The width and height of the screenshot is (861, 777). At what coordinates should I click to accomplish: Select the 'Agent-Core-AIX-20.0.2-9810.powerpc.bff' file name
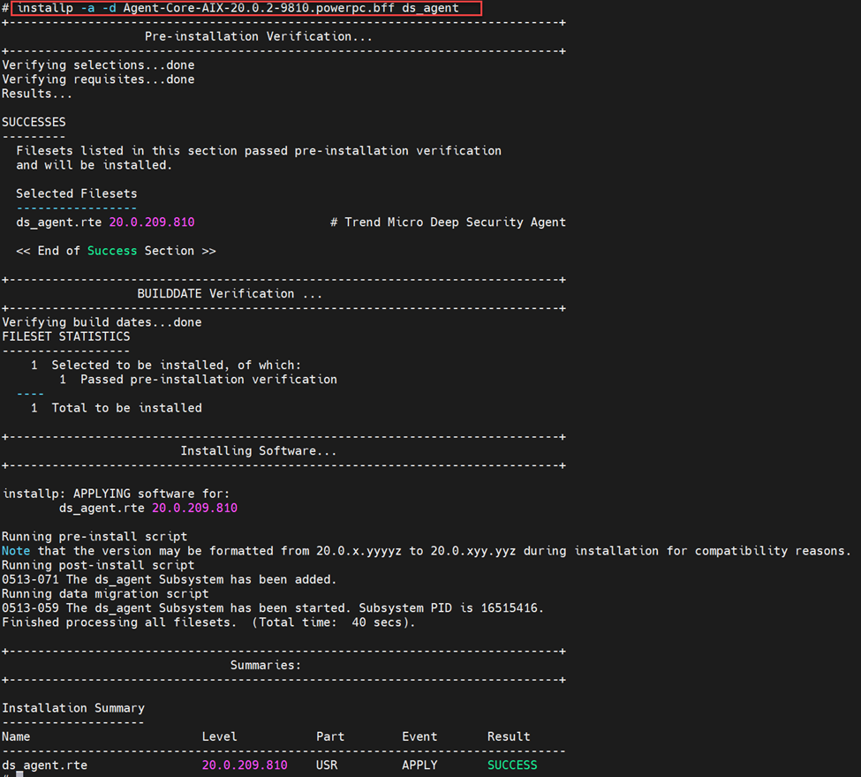(259, 8)
